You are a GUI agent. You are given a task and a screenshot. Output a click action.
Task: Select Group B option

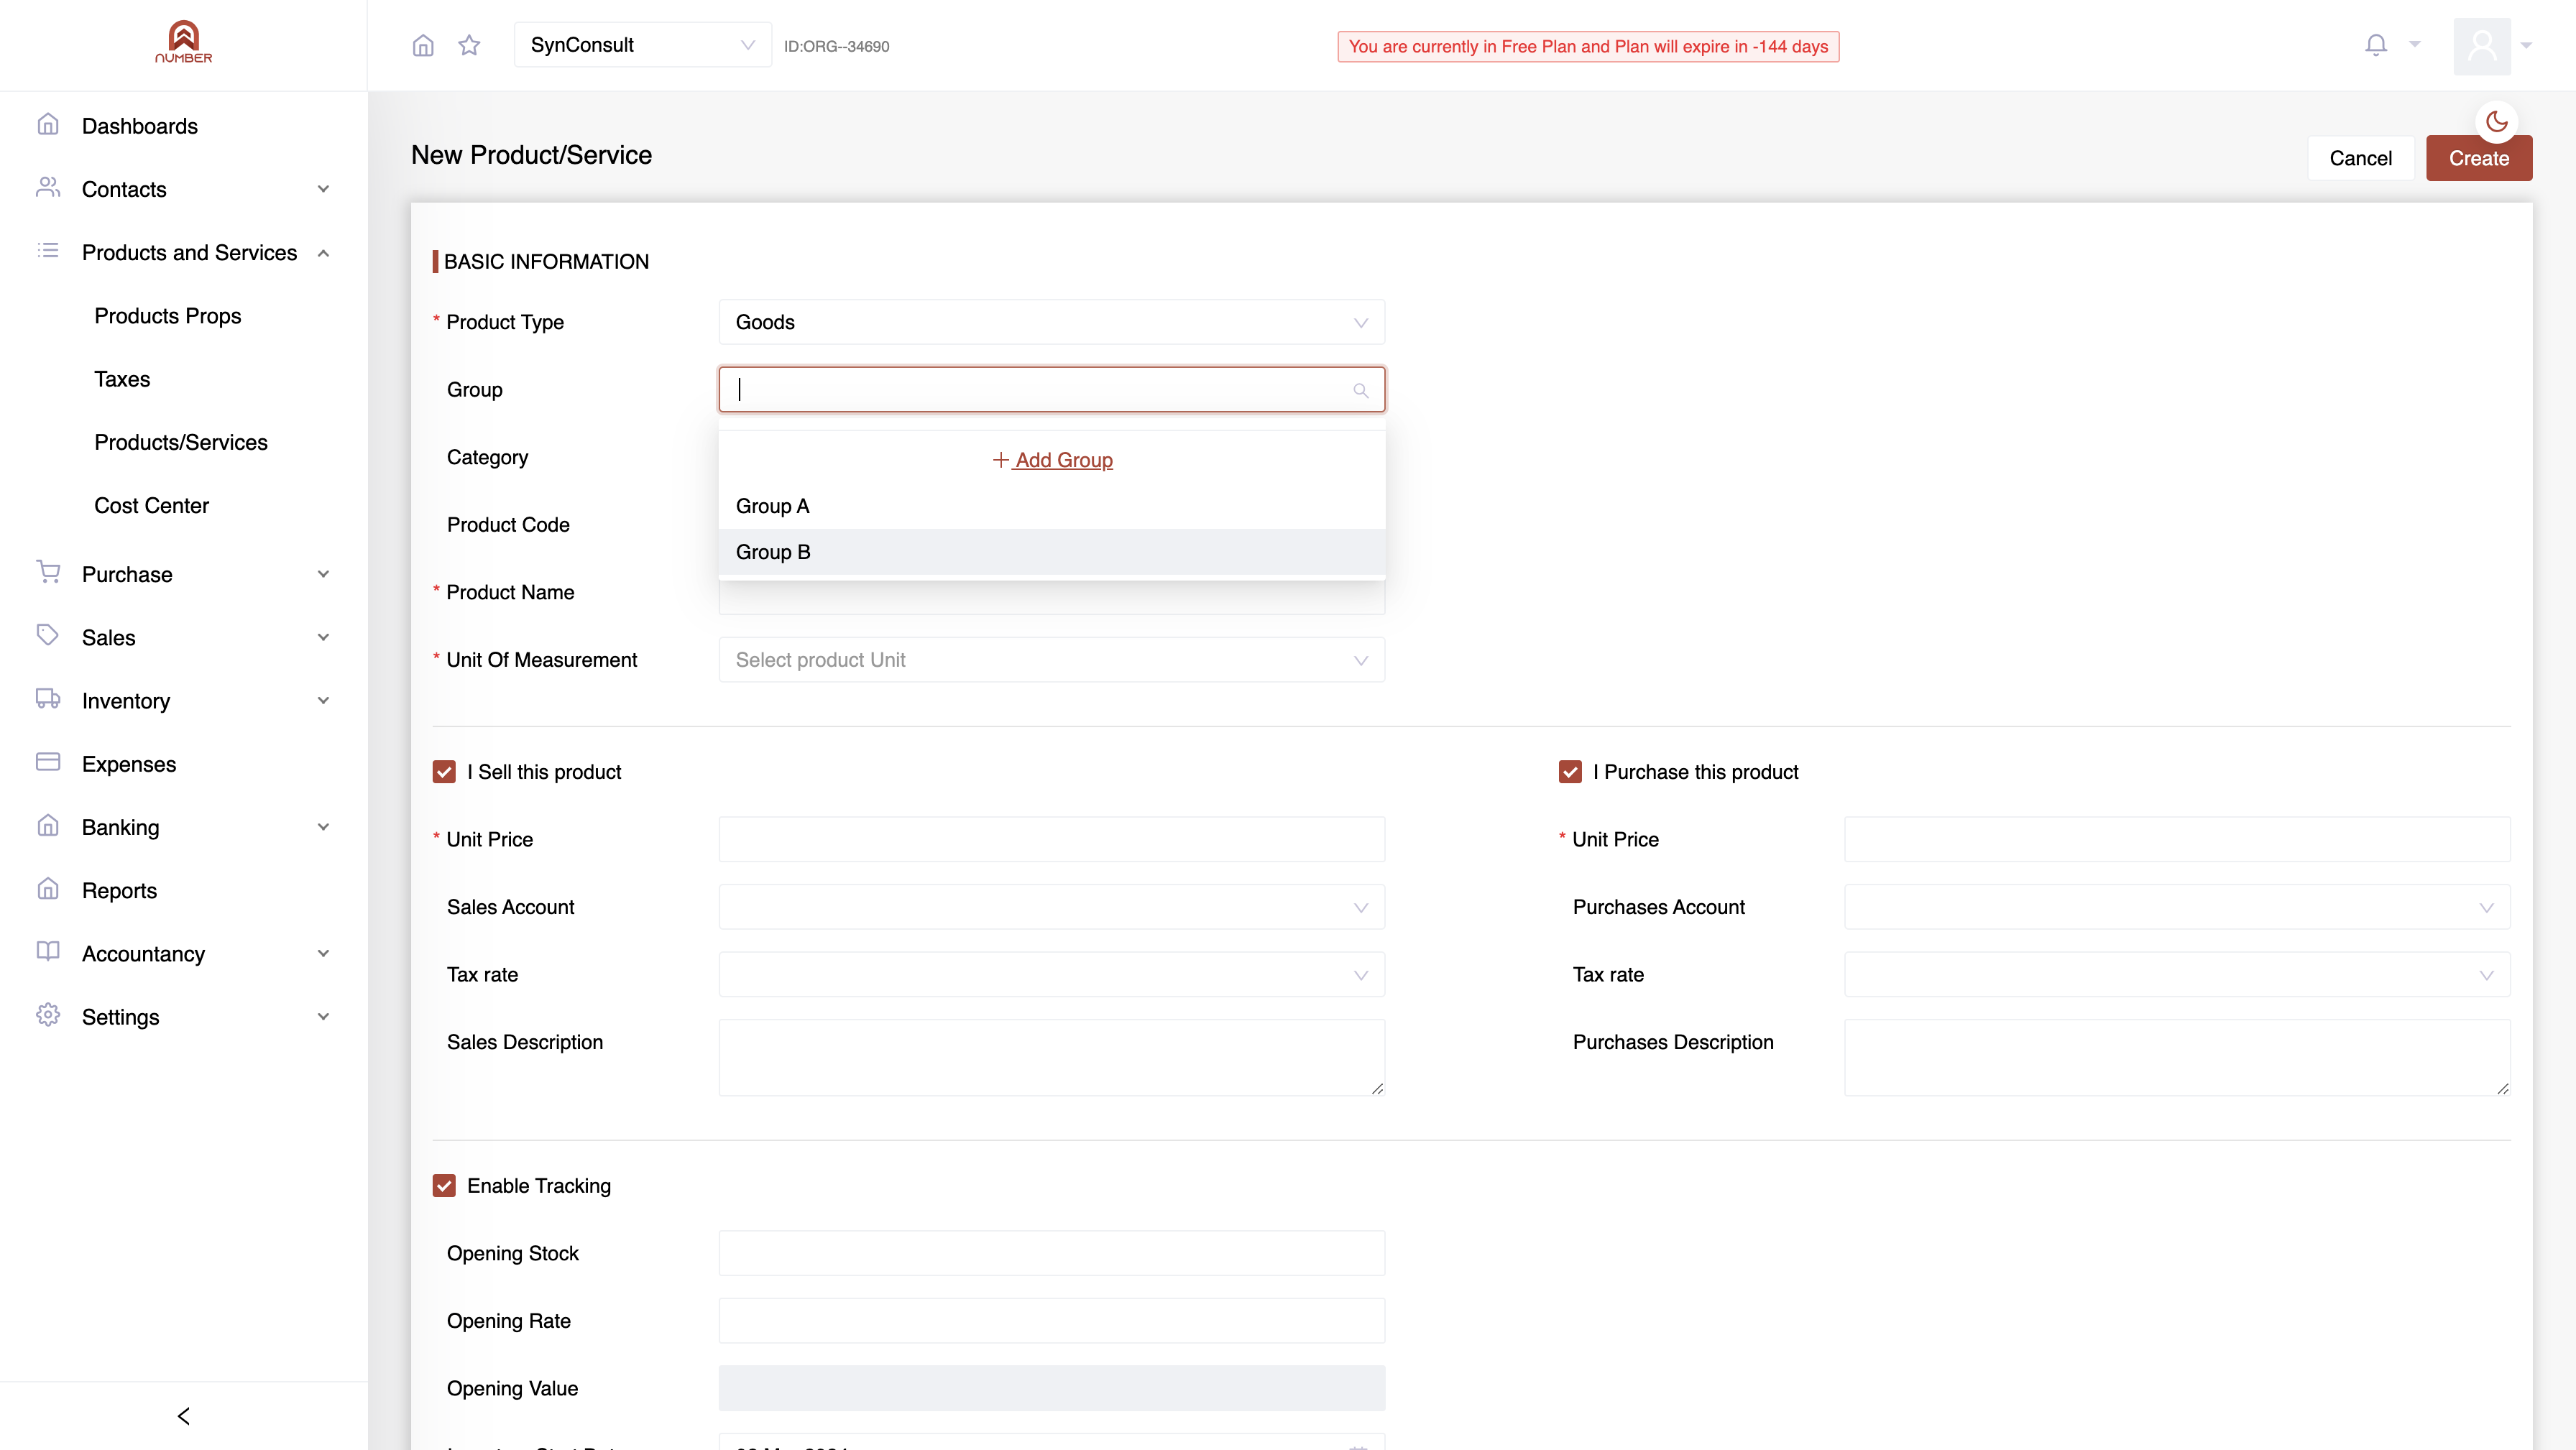[1051, 552]
